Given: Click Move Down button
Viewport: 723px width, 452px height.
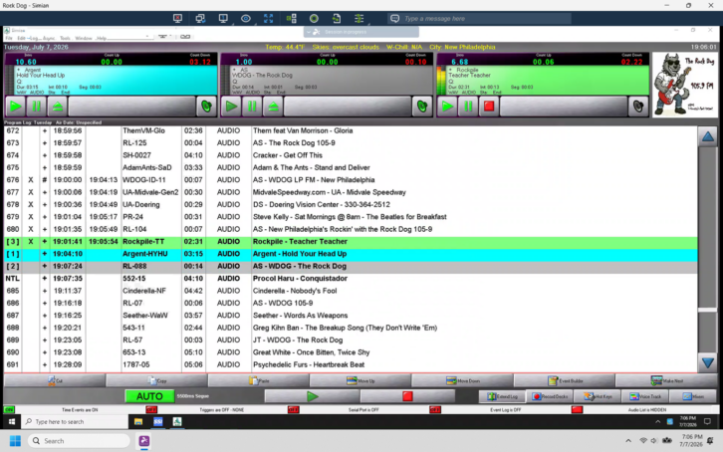Looking at the screenshot, I should [x=462, y=381].
